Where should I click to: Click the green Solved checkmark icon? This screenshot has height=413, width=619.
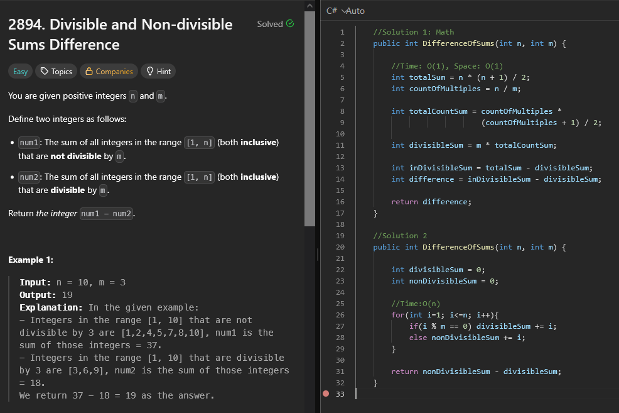click(x=290, y=24)
